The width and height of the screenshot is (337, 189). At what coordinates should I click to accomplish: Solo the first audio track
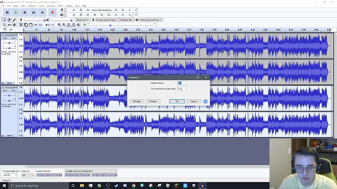(x=13, y=38)
